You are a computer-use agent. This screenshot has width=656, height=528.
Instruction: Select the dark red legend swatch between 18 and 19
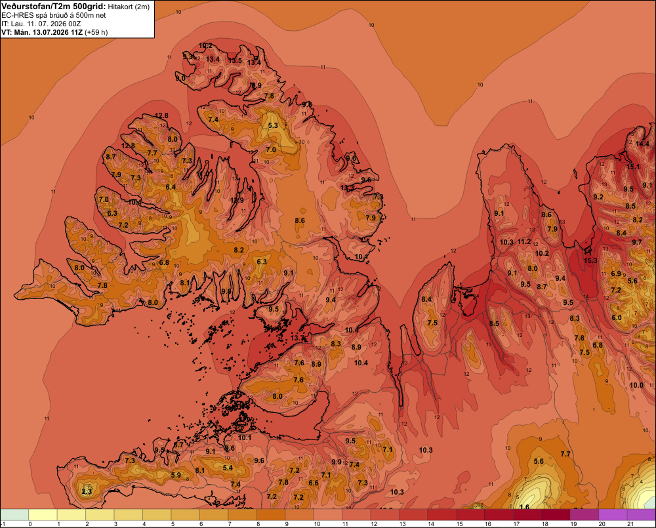556,515
